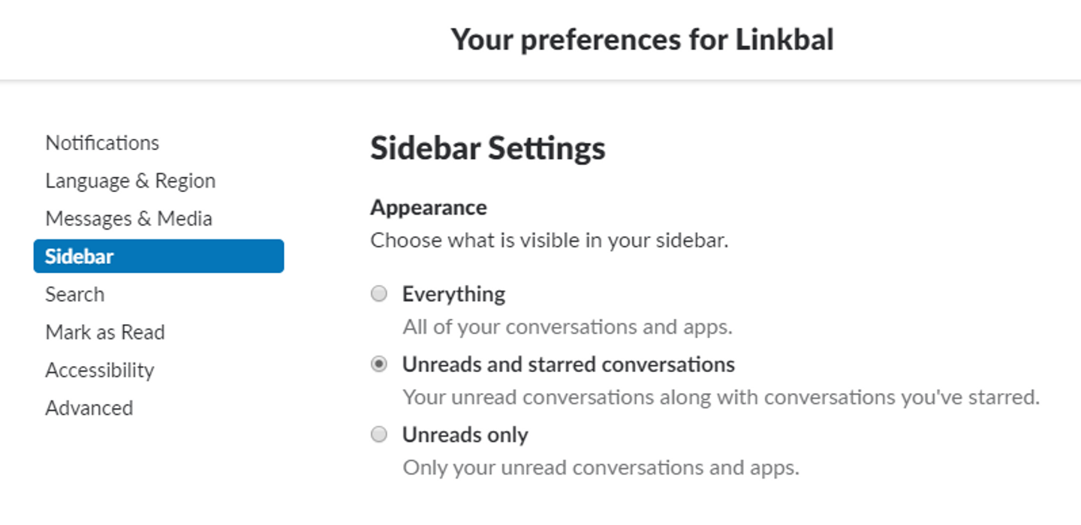Go to Language & Region settings

(x=130, y=181)
